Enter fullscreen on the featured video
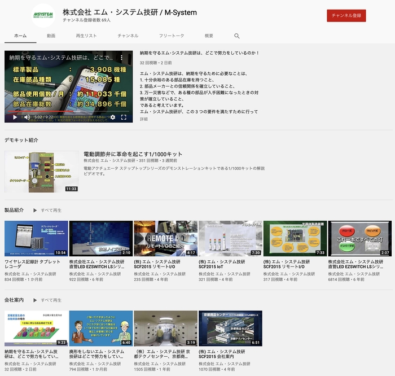 point(124,117)
